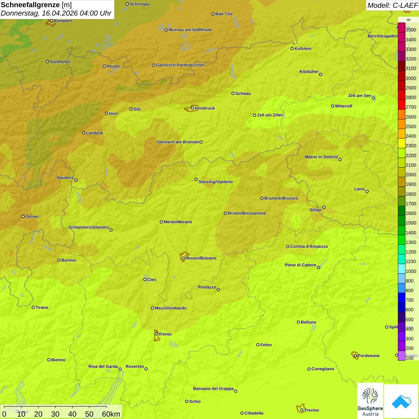Click the "Garmisch-Partenkirchen" label
This screenshot has width=419, height=419.
[x=180, y=65]
